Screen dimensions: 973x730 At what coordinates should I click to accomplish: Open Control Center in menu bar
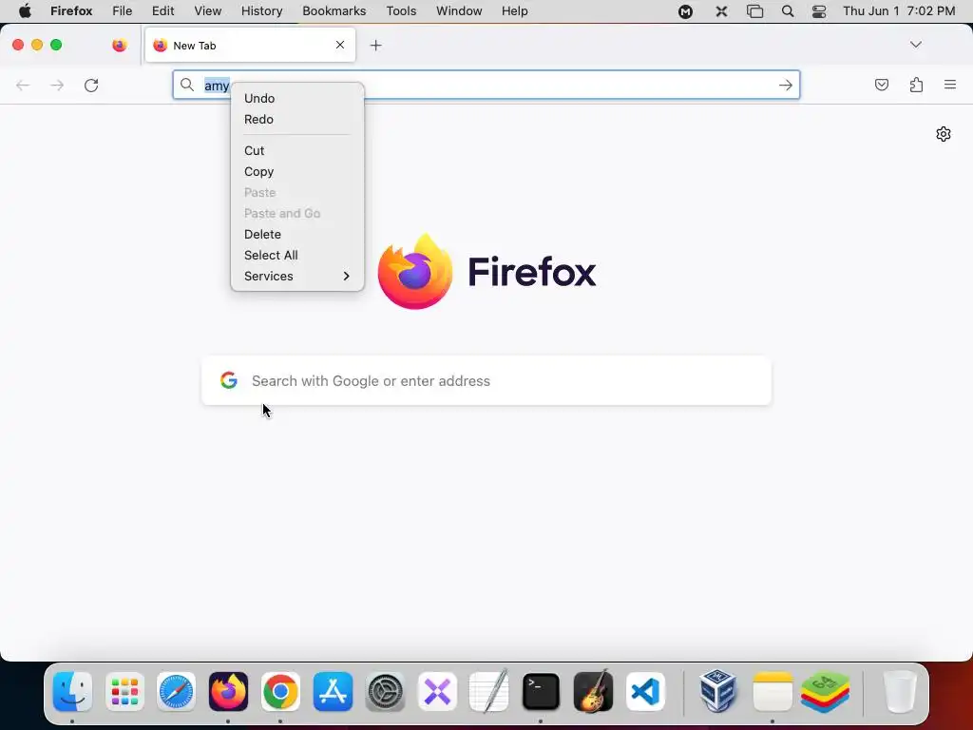point(819,11)
